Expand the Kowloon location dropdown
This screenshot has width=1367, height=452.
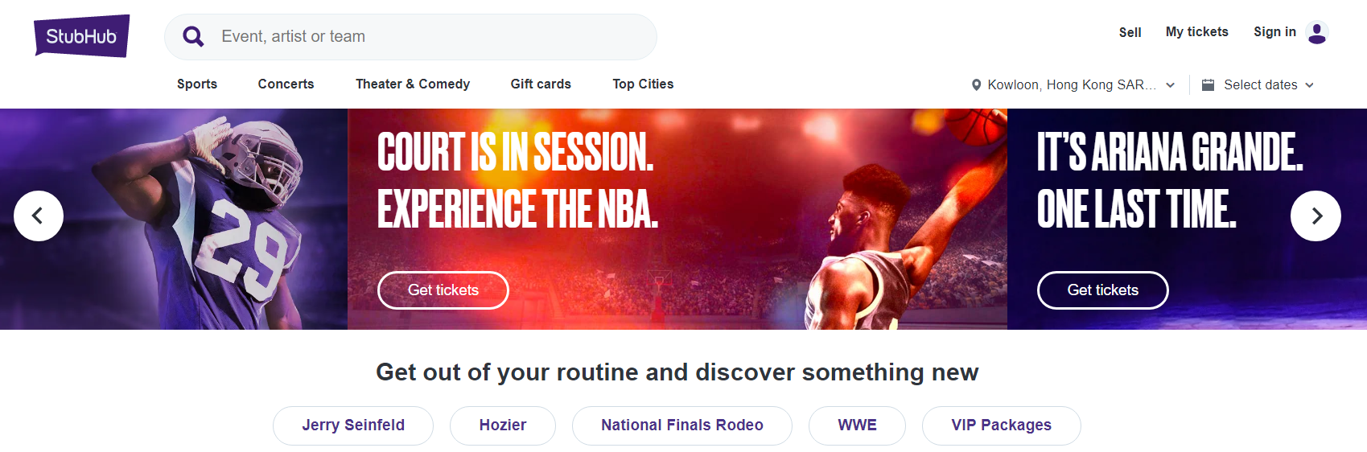coord(1170,85)
